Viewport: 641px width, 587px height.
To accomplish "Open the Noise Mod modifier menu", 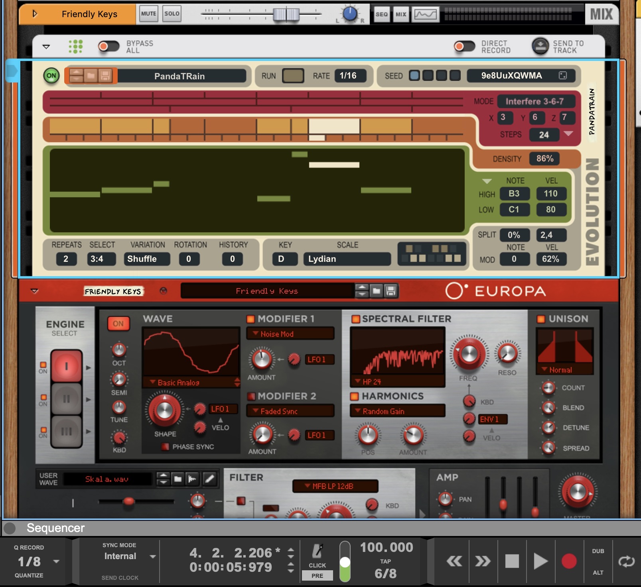I will 290,334.
